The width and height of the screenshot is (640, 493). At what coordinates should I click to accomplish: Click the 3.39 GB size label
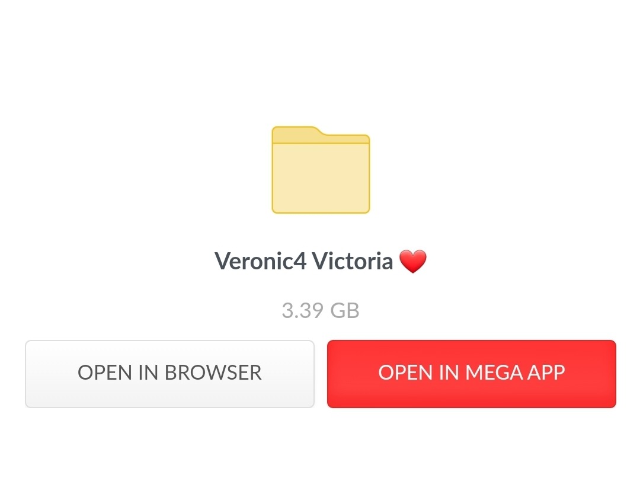321,310
